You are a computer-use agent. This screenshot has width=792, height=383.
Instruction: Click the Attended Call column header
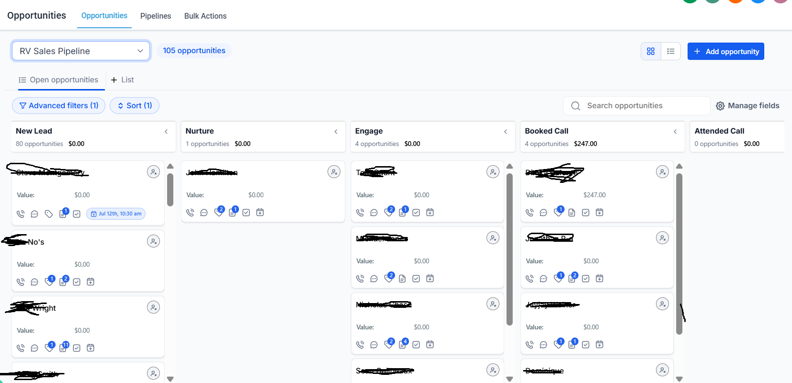tap(737, 136)
